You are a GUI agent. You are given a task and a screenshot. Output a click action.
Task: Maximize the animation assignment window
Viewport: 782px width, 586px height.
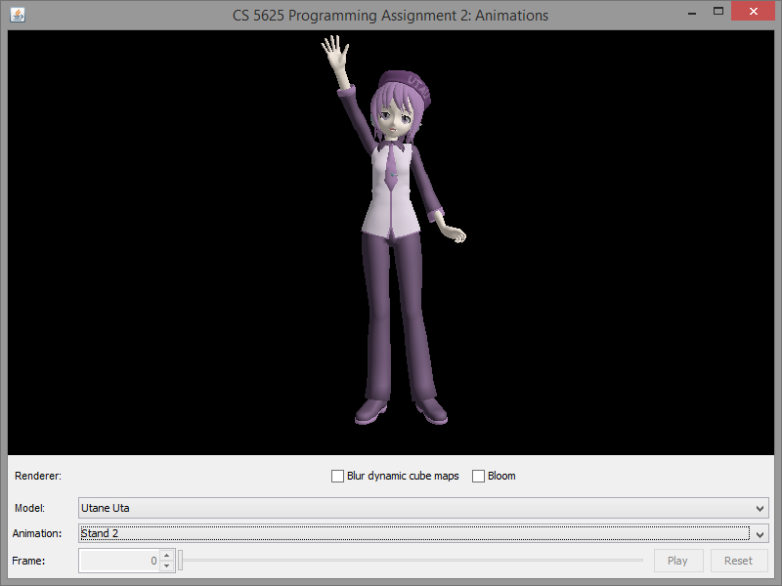click(718, 13)
